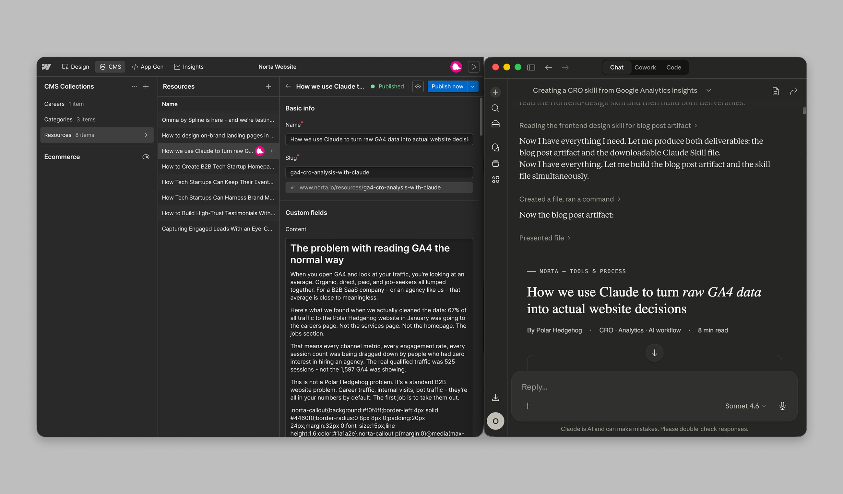
Task: Click the microphone icon in the reply box
Action: pos(782,406)
